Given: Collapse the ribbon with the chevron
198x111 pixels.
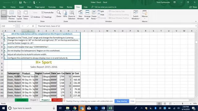Looking at the screenshot, I should coord(196,21).
